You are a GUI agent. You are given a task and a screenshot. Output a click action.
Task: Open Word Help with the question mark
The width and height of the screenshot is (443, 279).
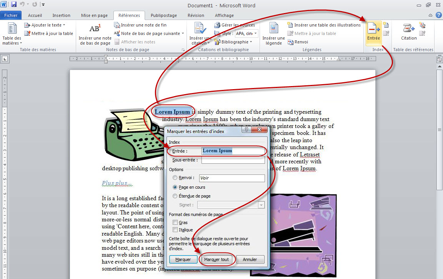coord(438,15)
